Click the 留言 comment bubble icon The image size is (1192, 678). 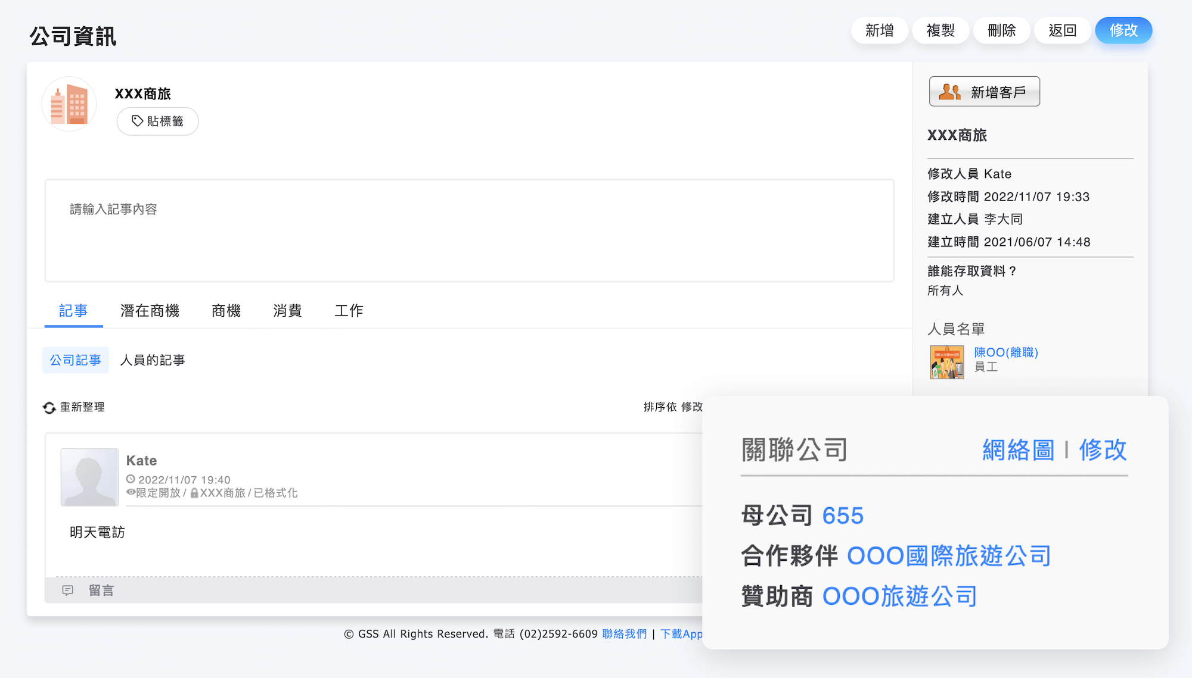point(68,590)
